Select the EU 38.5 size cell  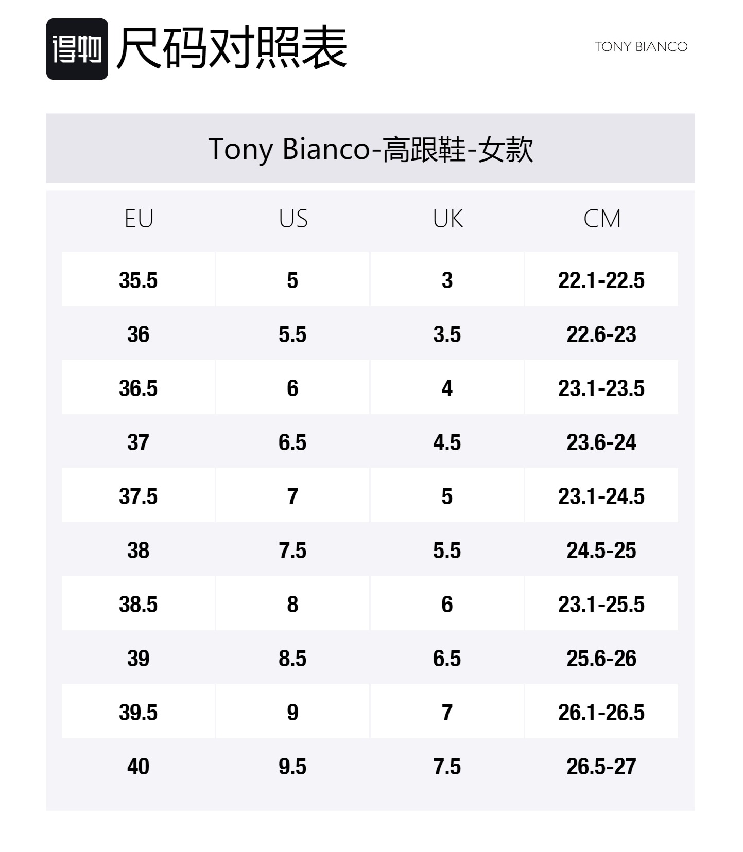(x=139, y=603)
